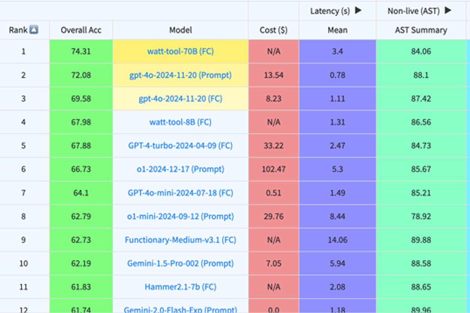Select the 62.19 overall accuracy cell
470x313 pixels.
[81, 263]
